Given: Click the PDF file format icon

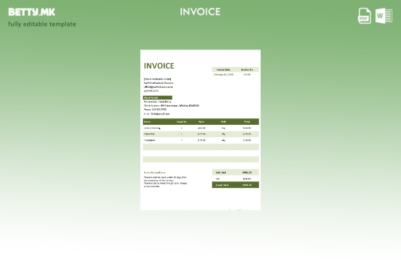Looking at the screenshot, I should click(364, 16).
